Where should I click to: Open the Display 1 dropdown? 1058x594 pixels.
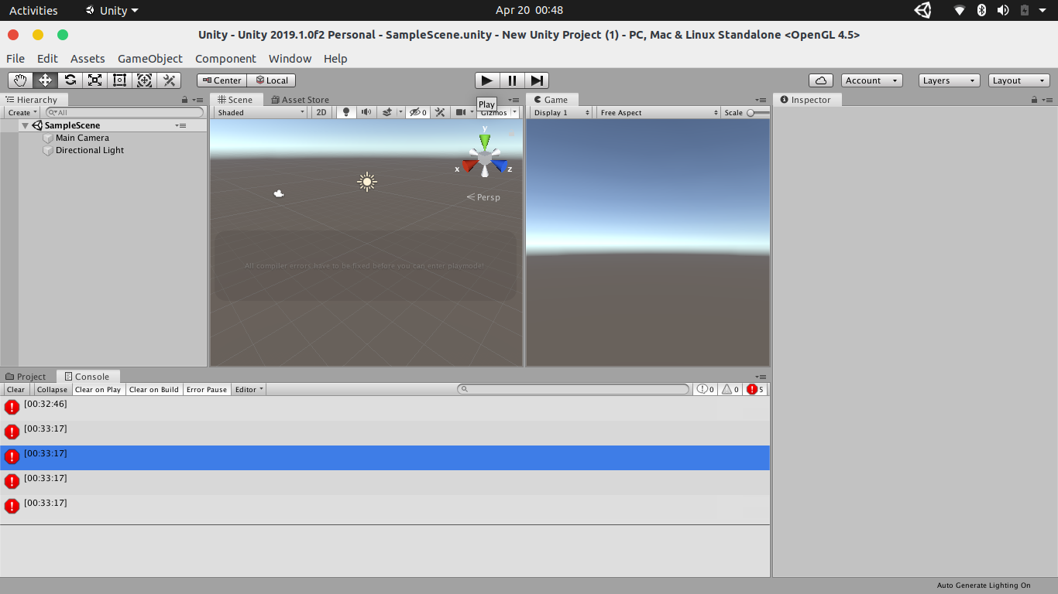click(x=562, y=112)
